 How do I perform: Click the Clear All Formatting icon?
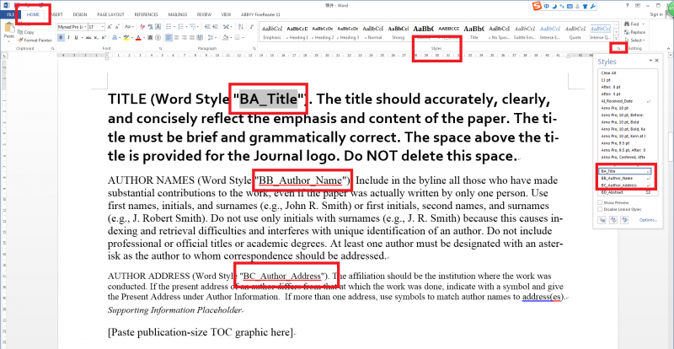click(x=142, y=27)
